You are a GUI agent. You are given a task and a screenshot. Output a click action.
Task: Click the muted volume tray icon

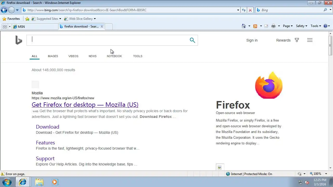(x=307, y=182)
